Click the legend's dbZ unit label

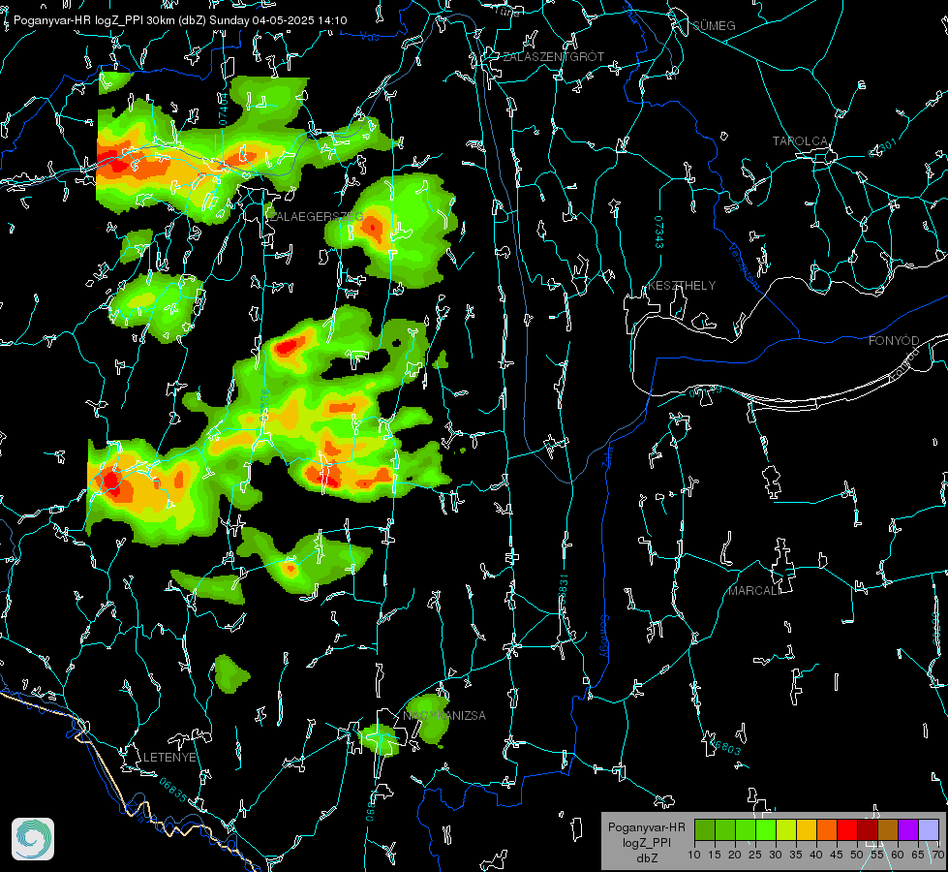click(x=647, y=858)
